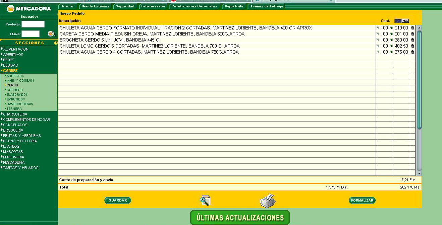Delete the BROCHETA CERDO item with trash icon

click(x=412, y=40)
